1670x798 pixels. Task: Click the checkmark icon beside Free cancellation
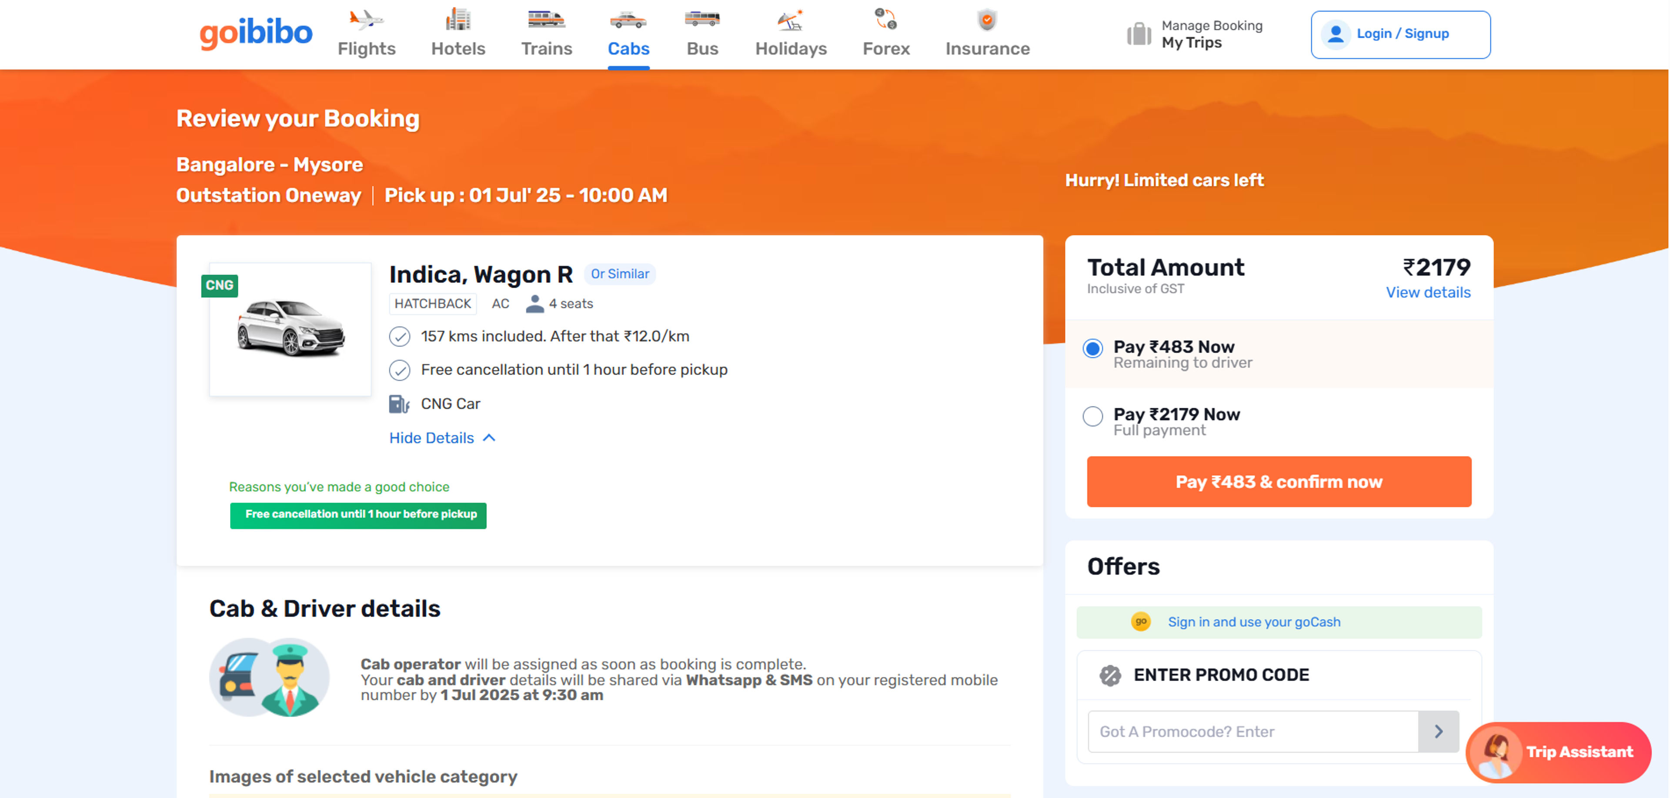click(399, 371)
